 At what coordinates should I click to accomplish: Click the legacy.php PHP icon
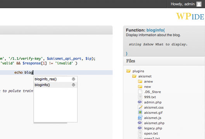(x=140, y=128)
